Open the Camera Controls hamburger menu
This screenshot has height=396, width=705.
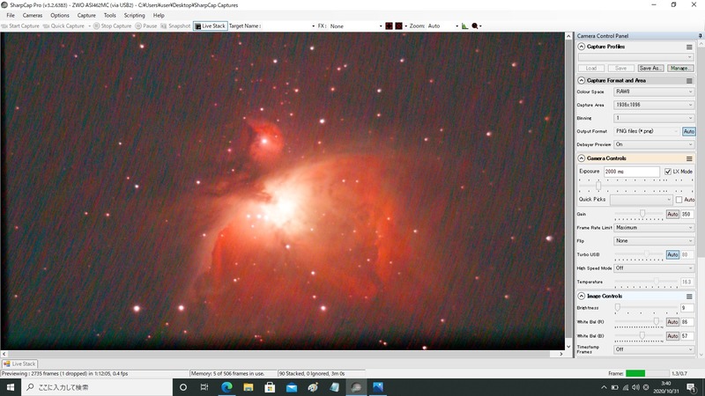[x=689, y=158]
